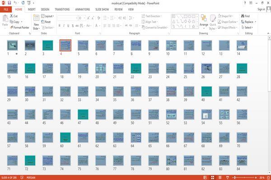Screen dimensions: 271x180
Task: Toggle left-to-right text direction
Action: click(x=126, y=26)
